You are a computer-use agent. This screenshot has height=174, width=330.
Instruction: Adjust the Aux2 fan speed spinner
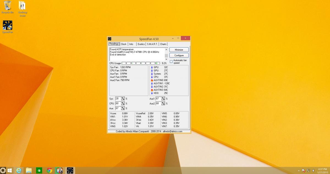coord(163,103)
